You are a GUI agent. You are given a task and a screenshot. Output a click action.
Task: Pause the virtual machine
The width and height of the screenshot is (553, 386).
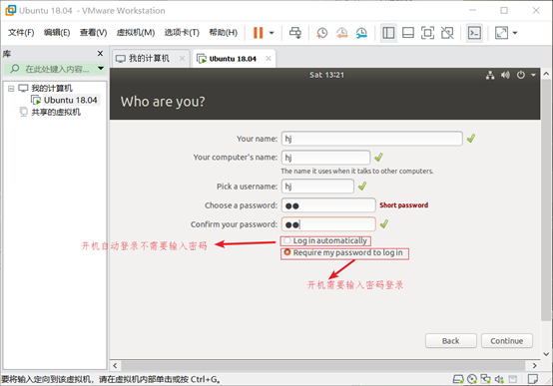pos(259,33)
